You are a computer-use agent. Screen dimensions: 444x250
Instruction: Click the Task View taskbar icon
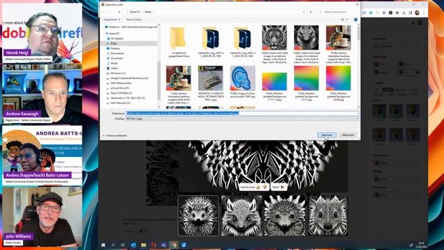tap(123, 245)
